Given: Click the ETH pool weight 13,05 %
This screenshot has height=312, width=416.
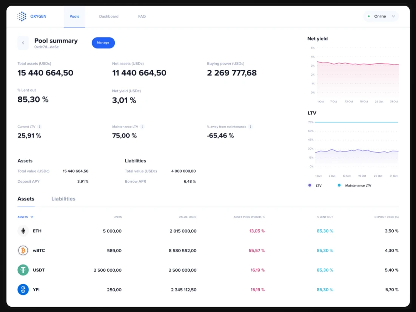Looking at the screenshot, I should (257, 231).
